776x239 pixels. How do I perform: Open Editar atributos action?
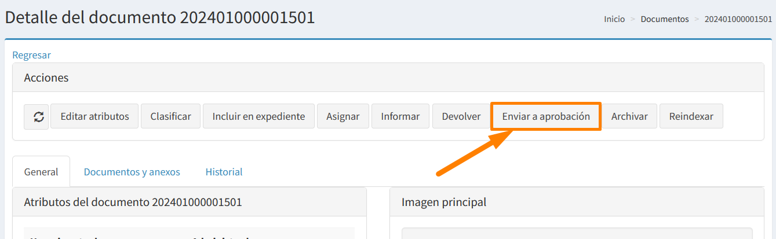[x=94, y=116]
